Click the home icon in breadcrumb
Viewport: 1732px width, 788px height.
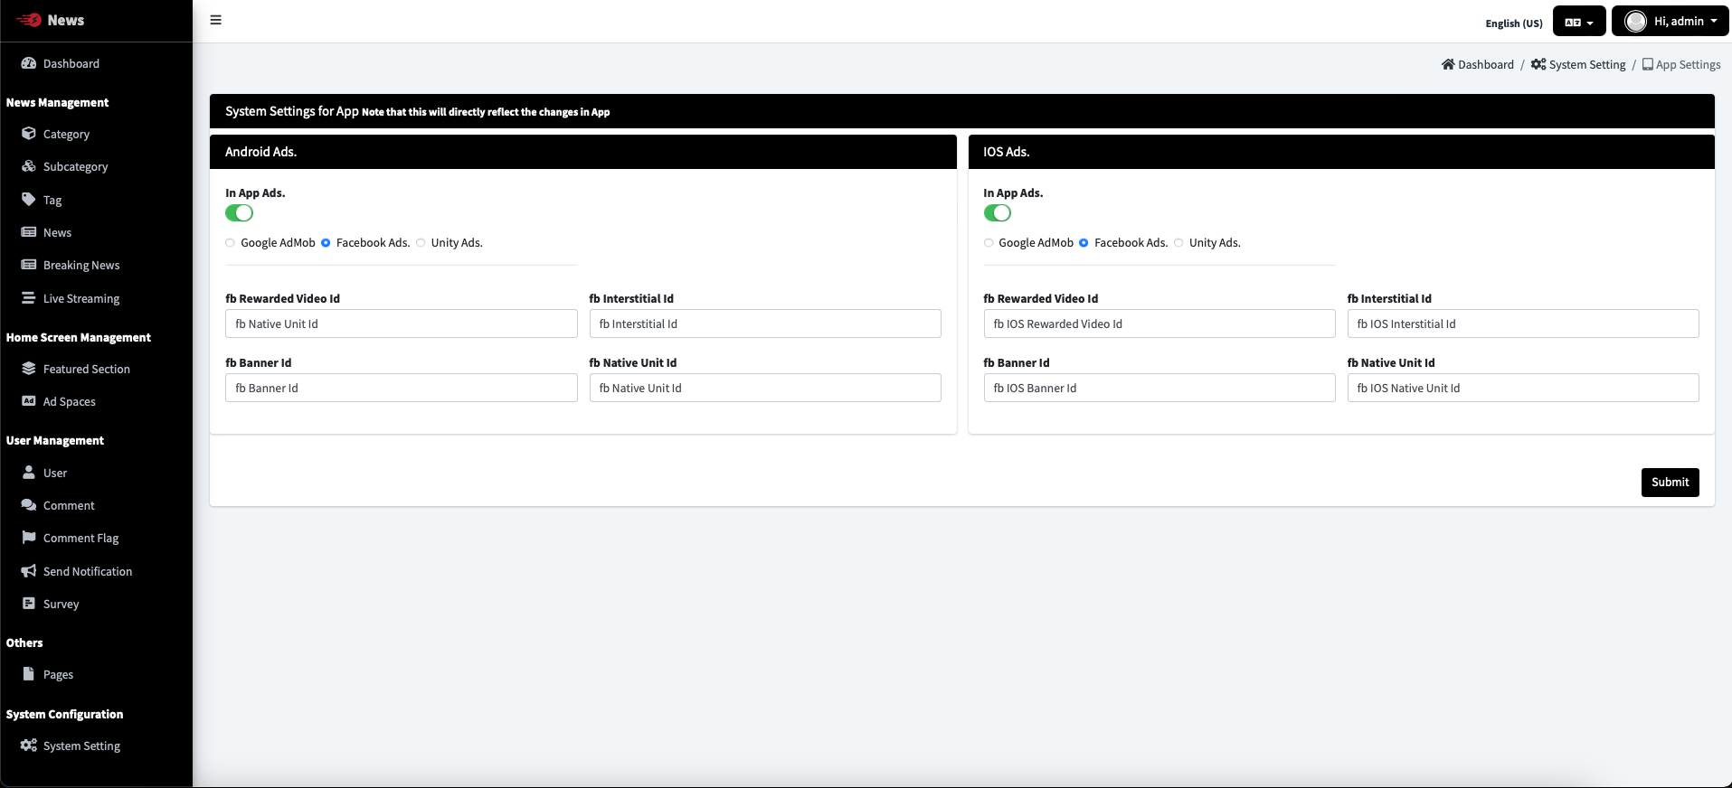pos(1448,64)
